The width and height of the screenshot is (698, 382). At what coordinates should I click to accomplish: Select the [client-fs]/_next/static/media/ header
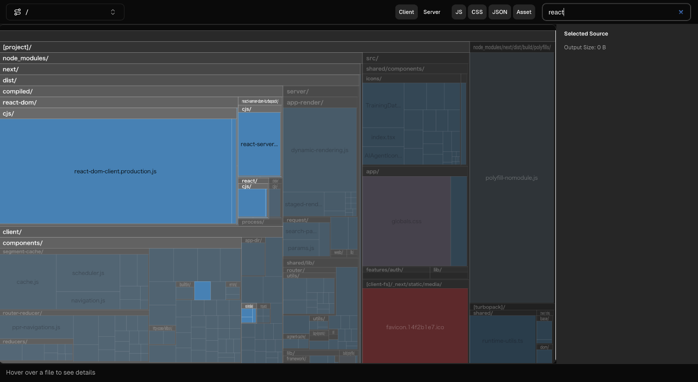pyautogui.click(x=416, y=284)
